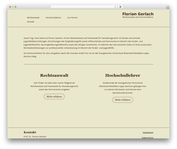Image resolution: width=177 pixels, height=149 pixels.
Task: Click the Kontakt footer heading
Action: 30,132
